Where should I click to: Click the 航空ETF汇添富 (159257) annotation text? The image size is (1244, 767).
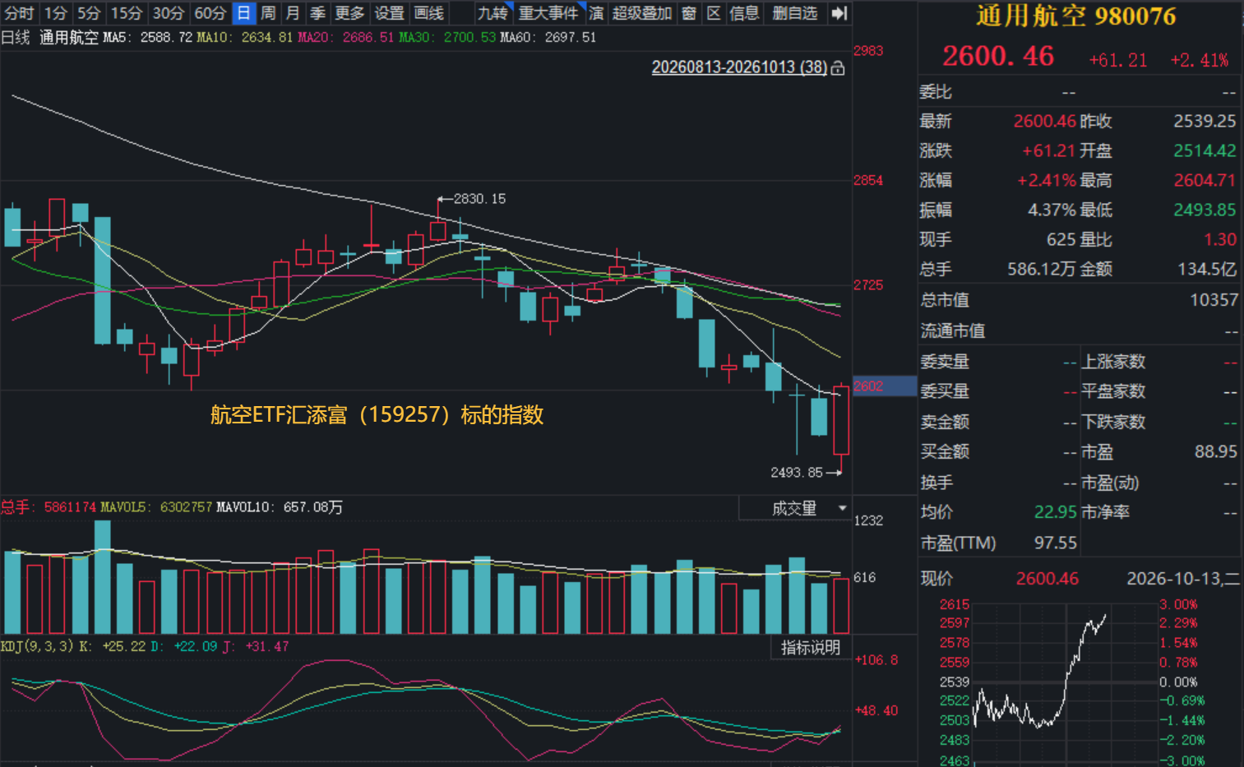[377, 415]
